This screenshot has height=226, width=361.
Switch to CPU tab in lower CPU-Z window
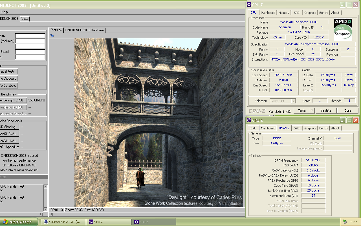[254, 128]
